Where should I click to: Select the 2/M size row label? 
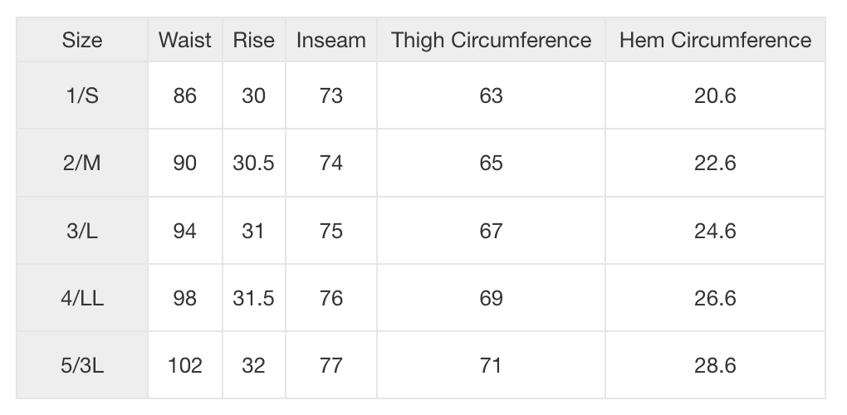tap(82, 164)
